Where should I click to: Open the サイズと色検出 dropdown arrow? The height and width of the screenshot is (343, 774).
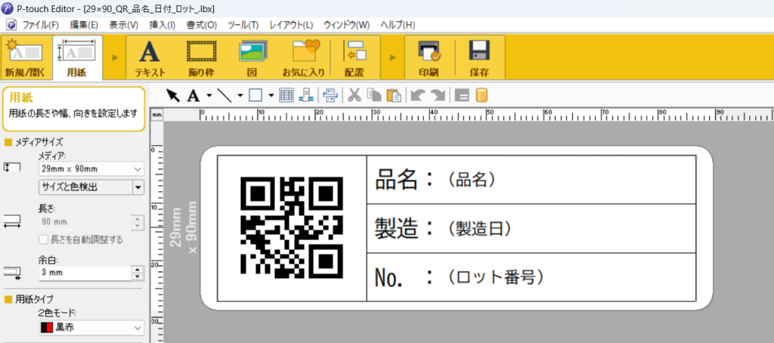click(138, 187)
